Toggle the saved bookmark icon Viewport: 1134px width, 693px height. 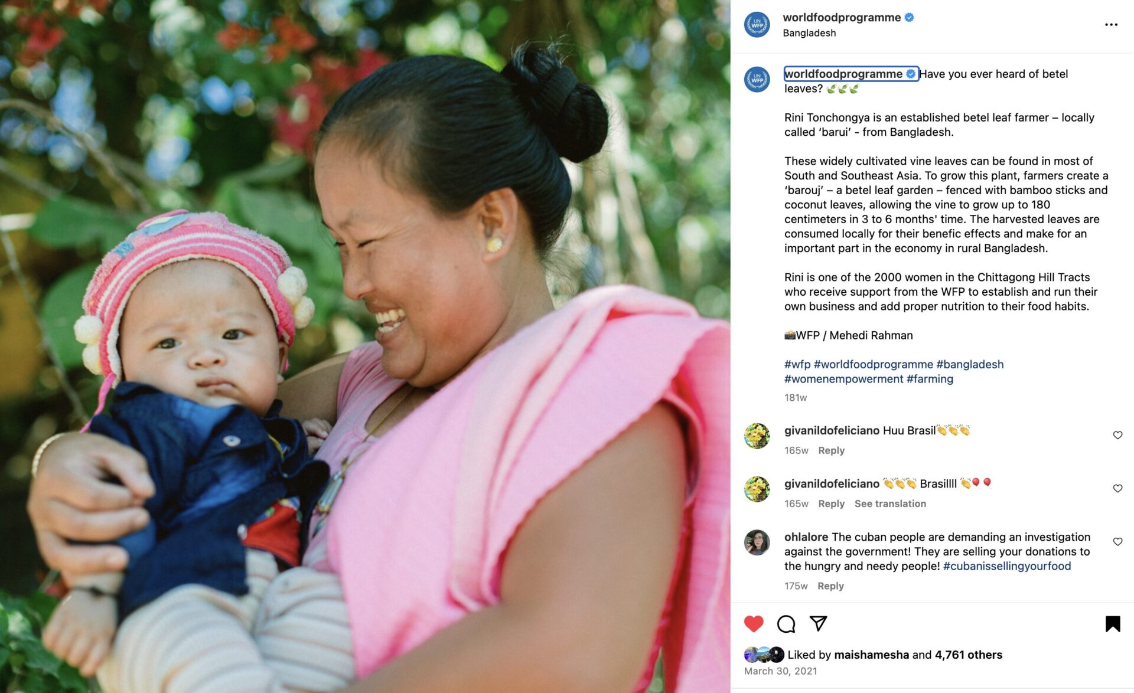[x=1113, y=624]
